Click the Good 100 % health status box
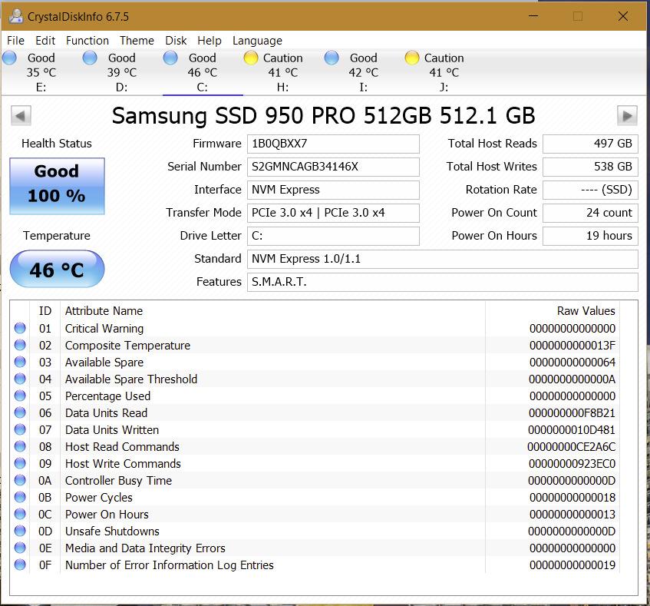 57,185
